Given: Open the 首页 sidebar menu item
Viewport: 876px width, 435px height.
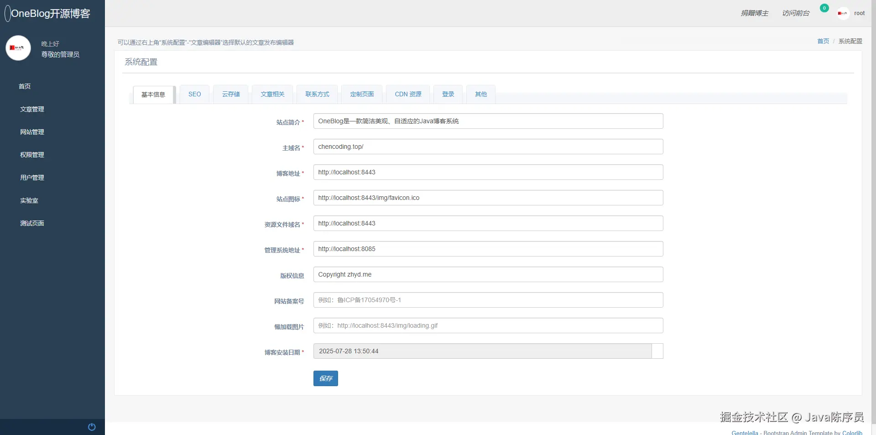Looking at the screenshot, I should click(x=25, y=86).
